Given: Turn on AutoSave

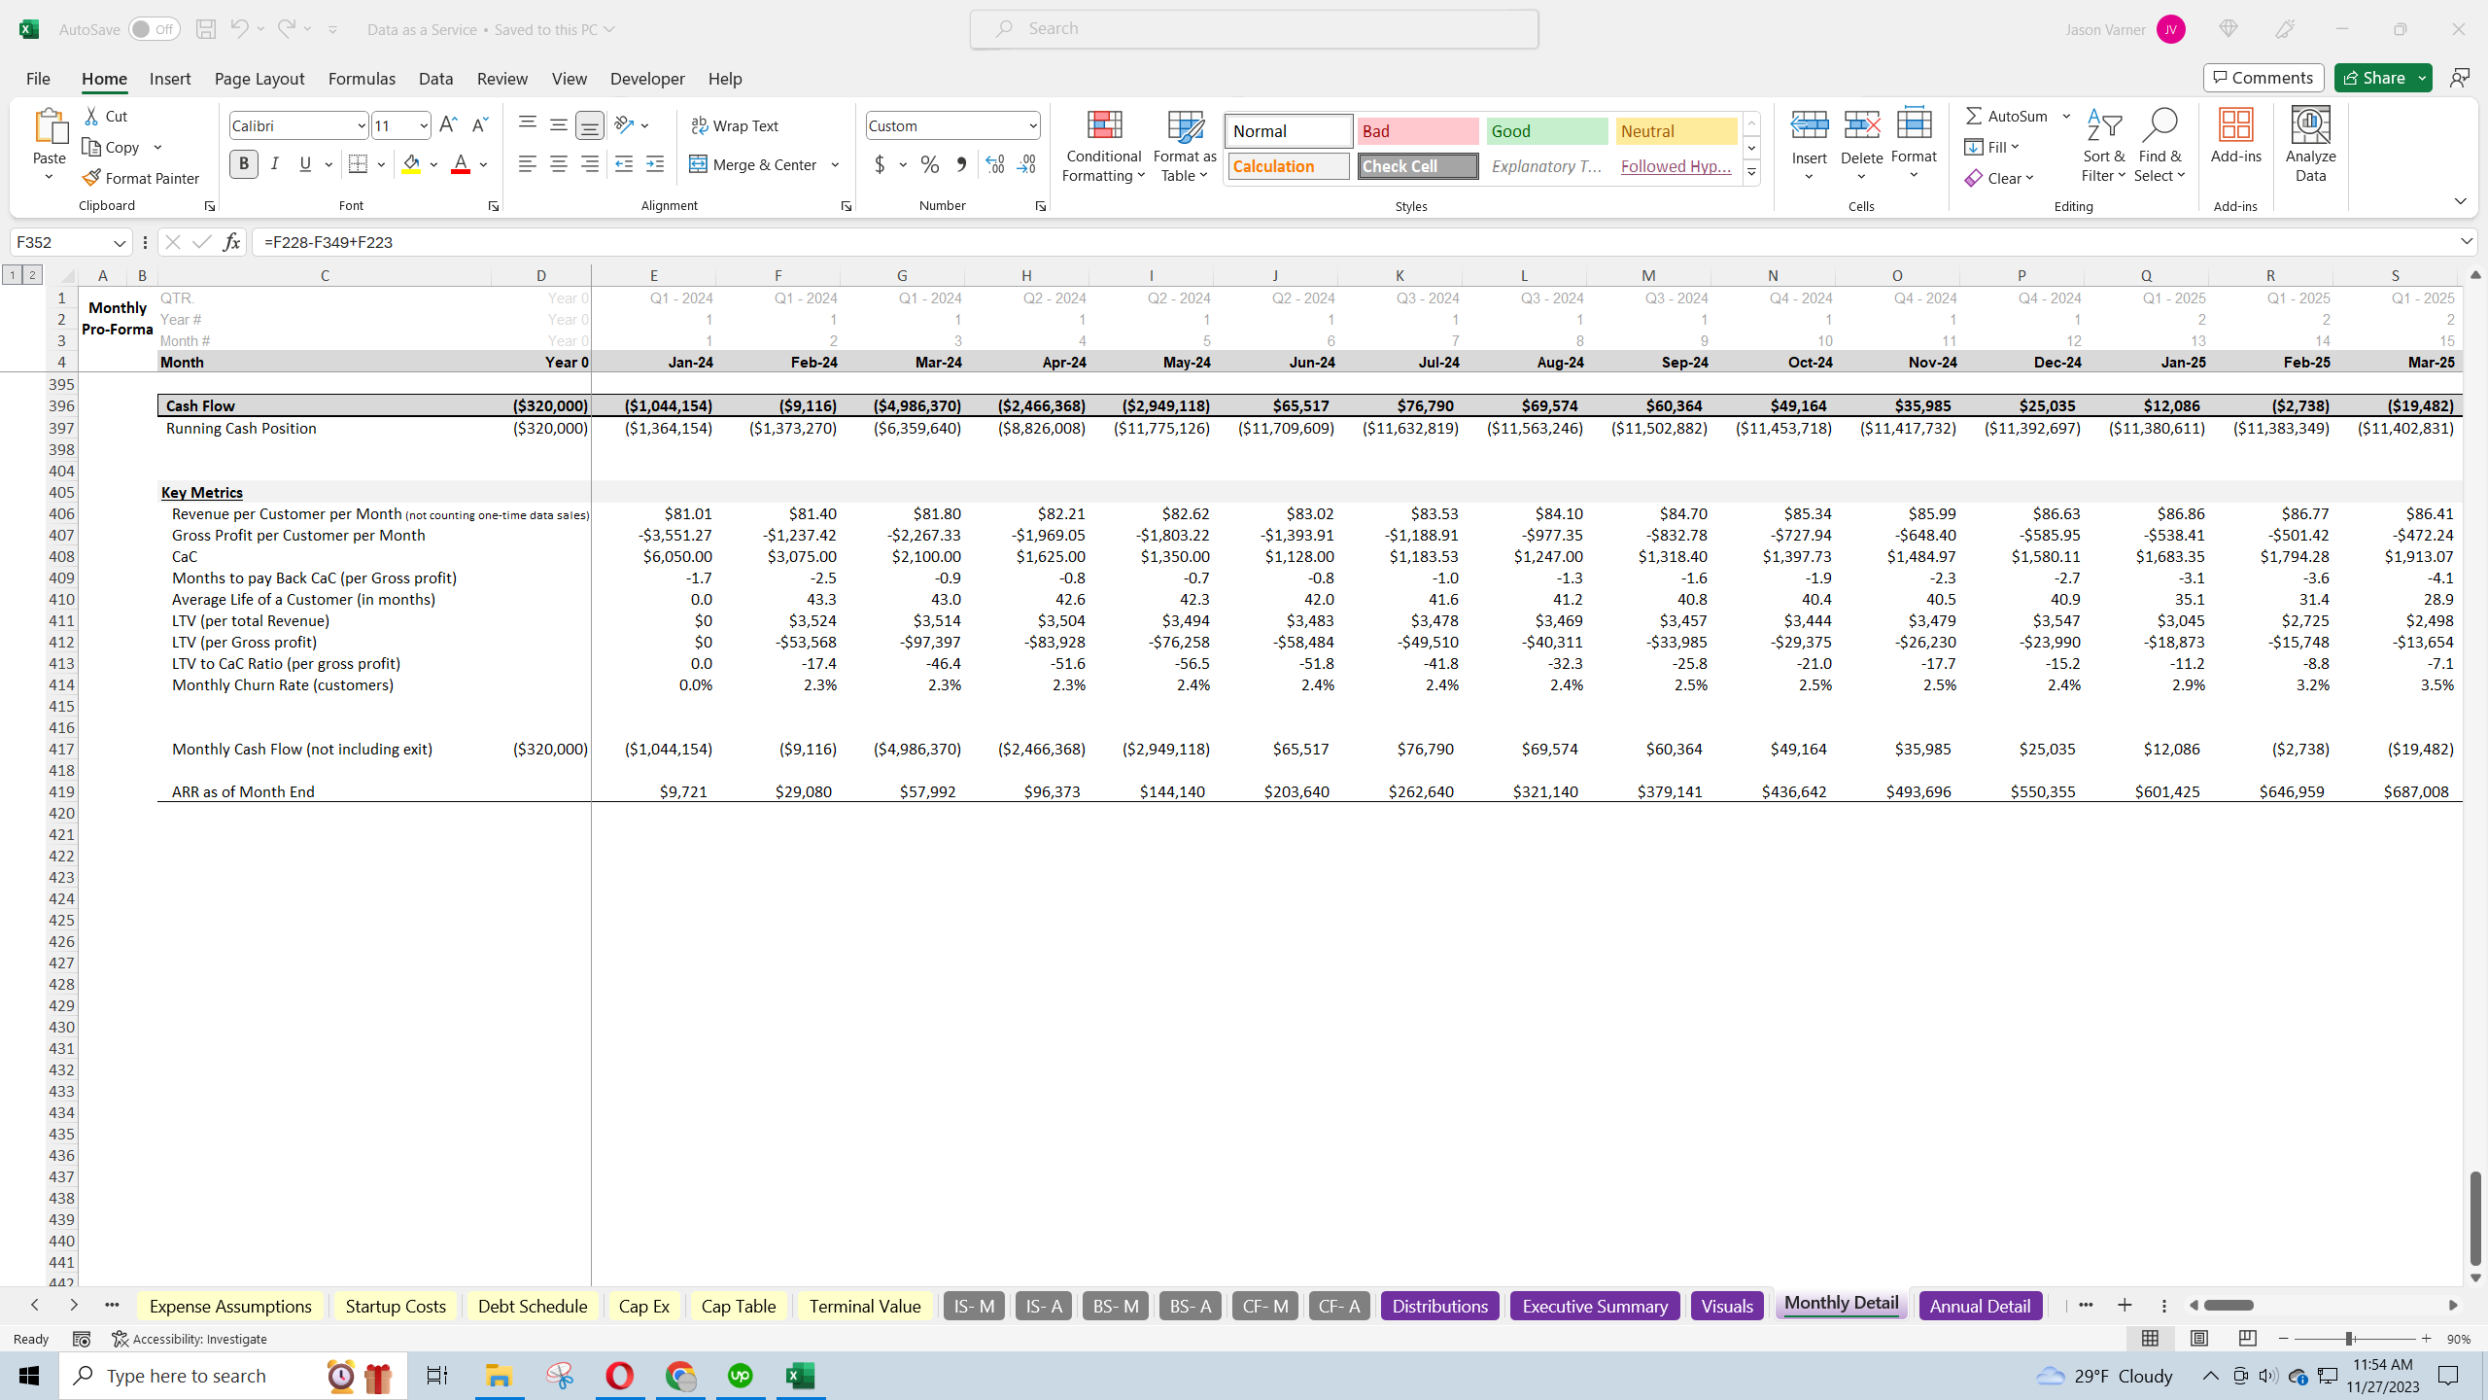Looking at the screenshot, I should pyautogui.click(x=154, y=28).
